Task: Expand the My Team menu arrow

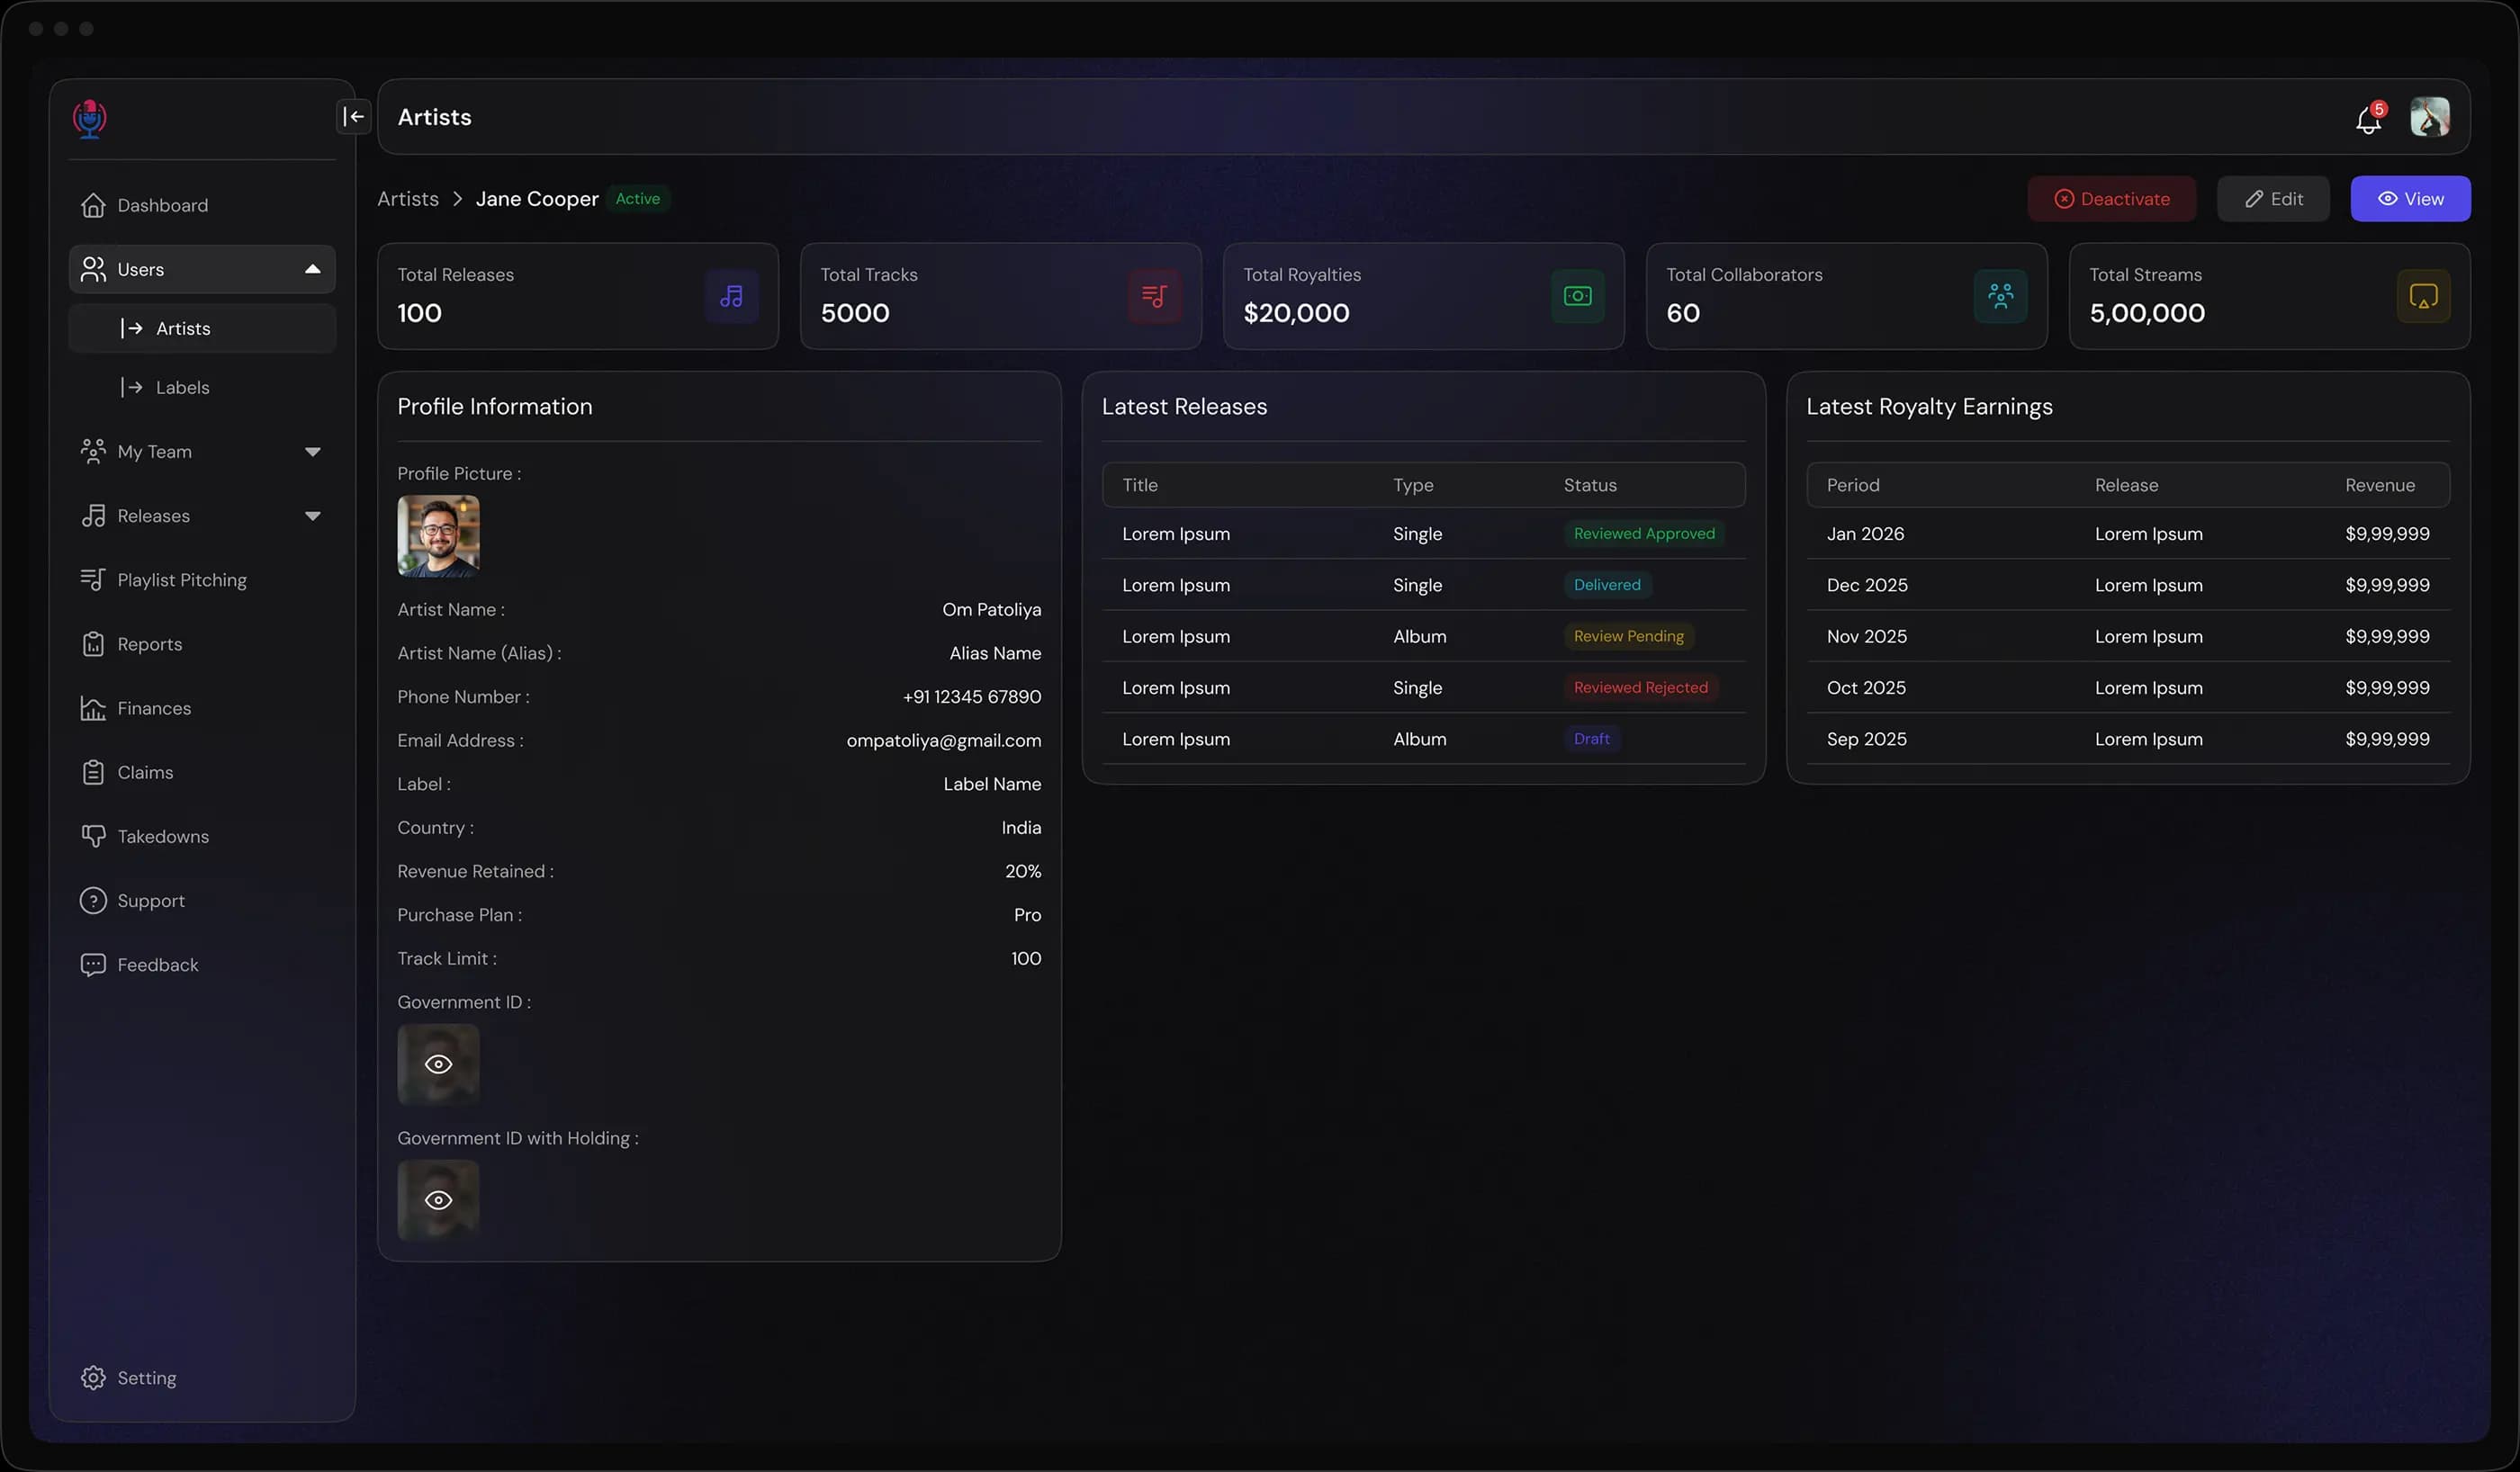Action: coord(312,452)
